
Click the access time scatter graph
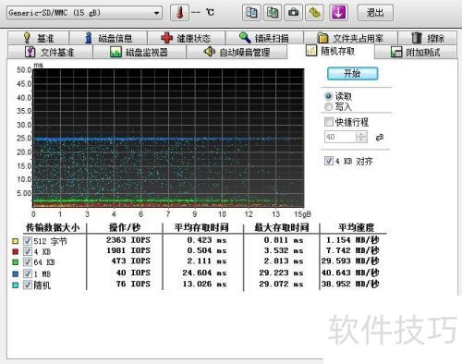pos(168,138)
